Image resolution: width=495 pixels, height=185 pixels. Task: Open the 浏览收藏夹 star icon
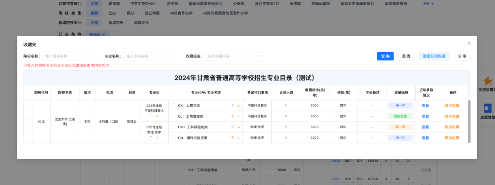click(x=487, y=81)
